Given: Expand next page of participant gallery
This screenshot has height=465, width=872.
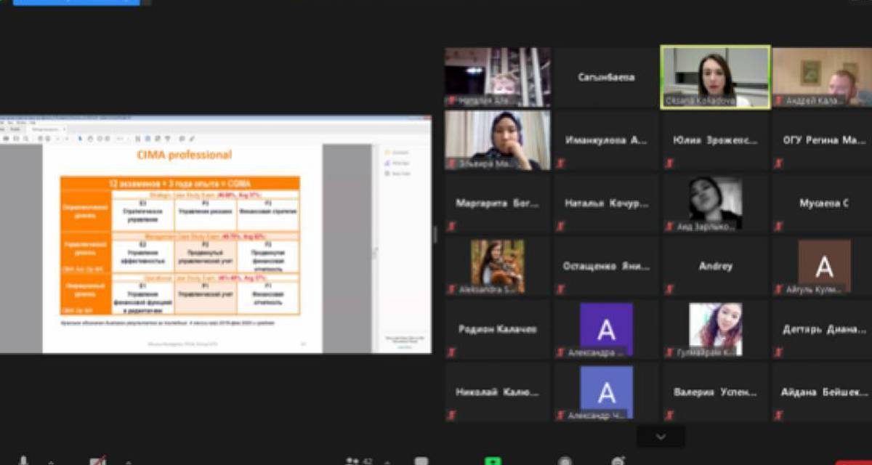Looking at the screenshot, I should click(x=661, y=437).
